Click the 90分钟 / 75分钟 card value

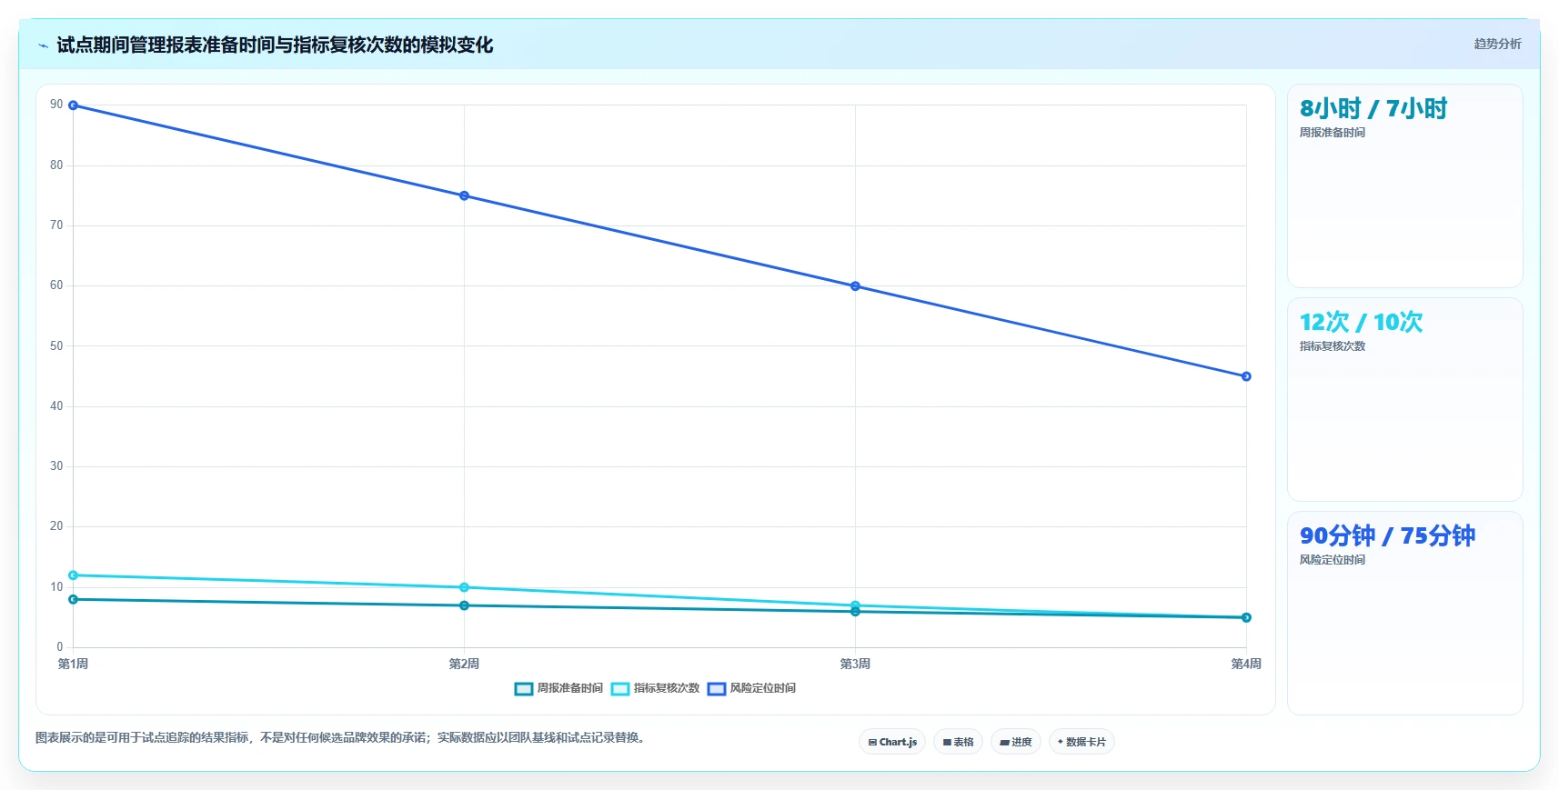pos(1387,536)
